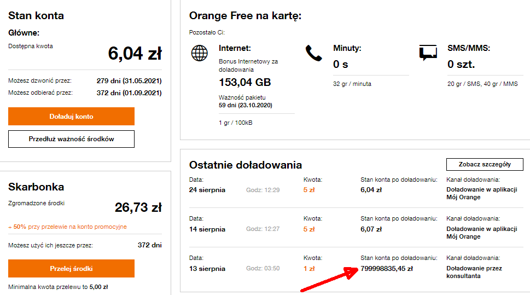This screenshot has height=295, width=530.
Task: Click the 153,04 GB internet amount
Action: coord(244,83)
